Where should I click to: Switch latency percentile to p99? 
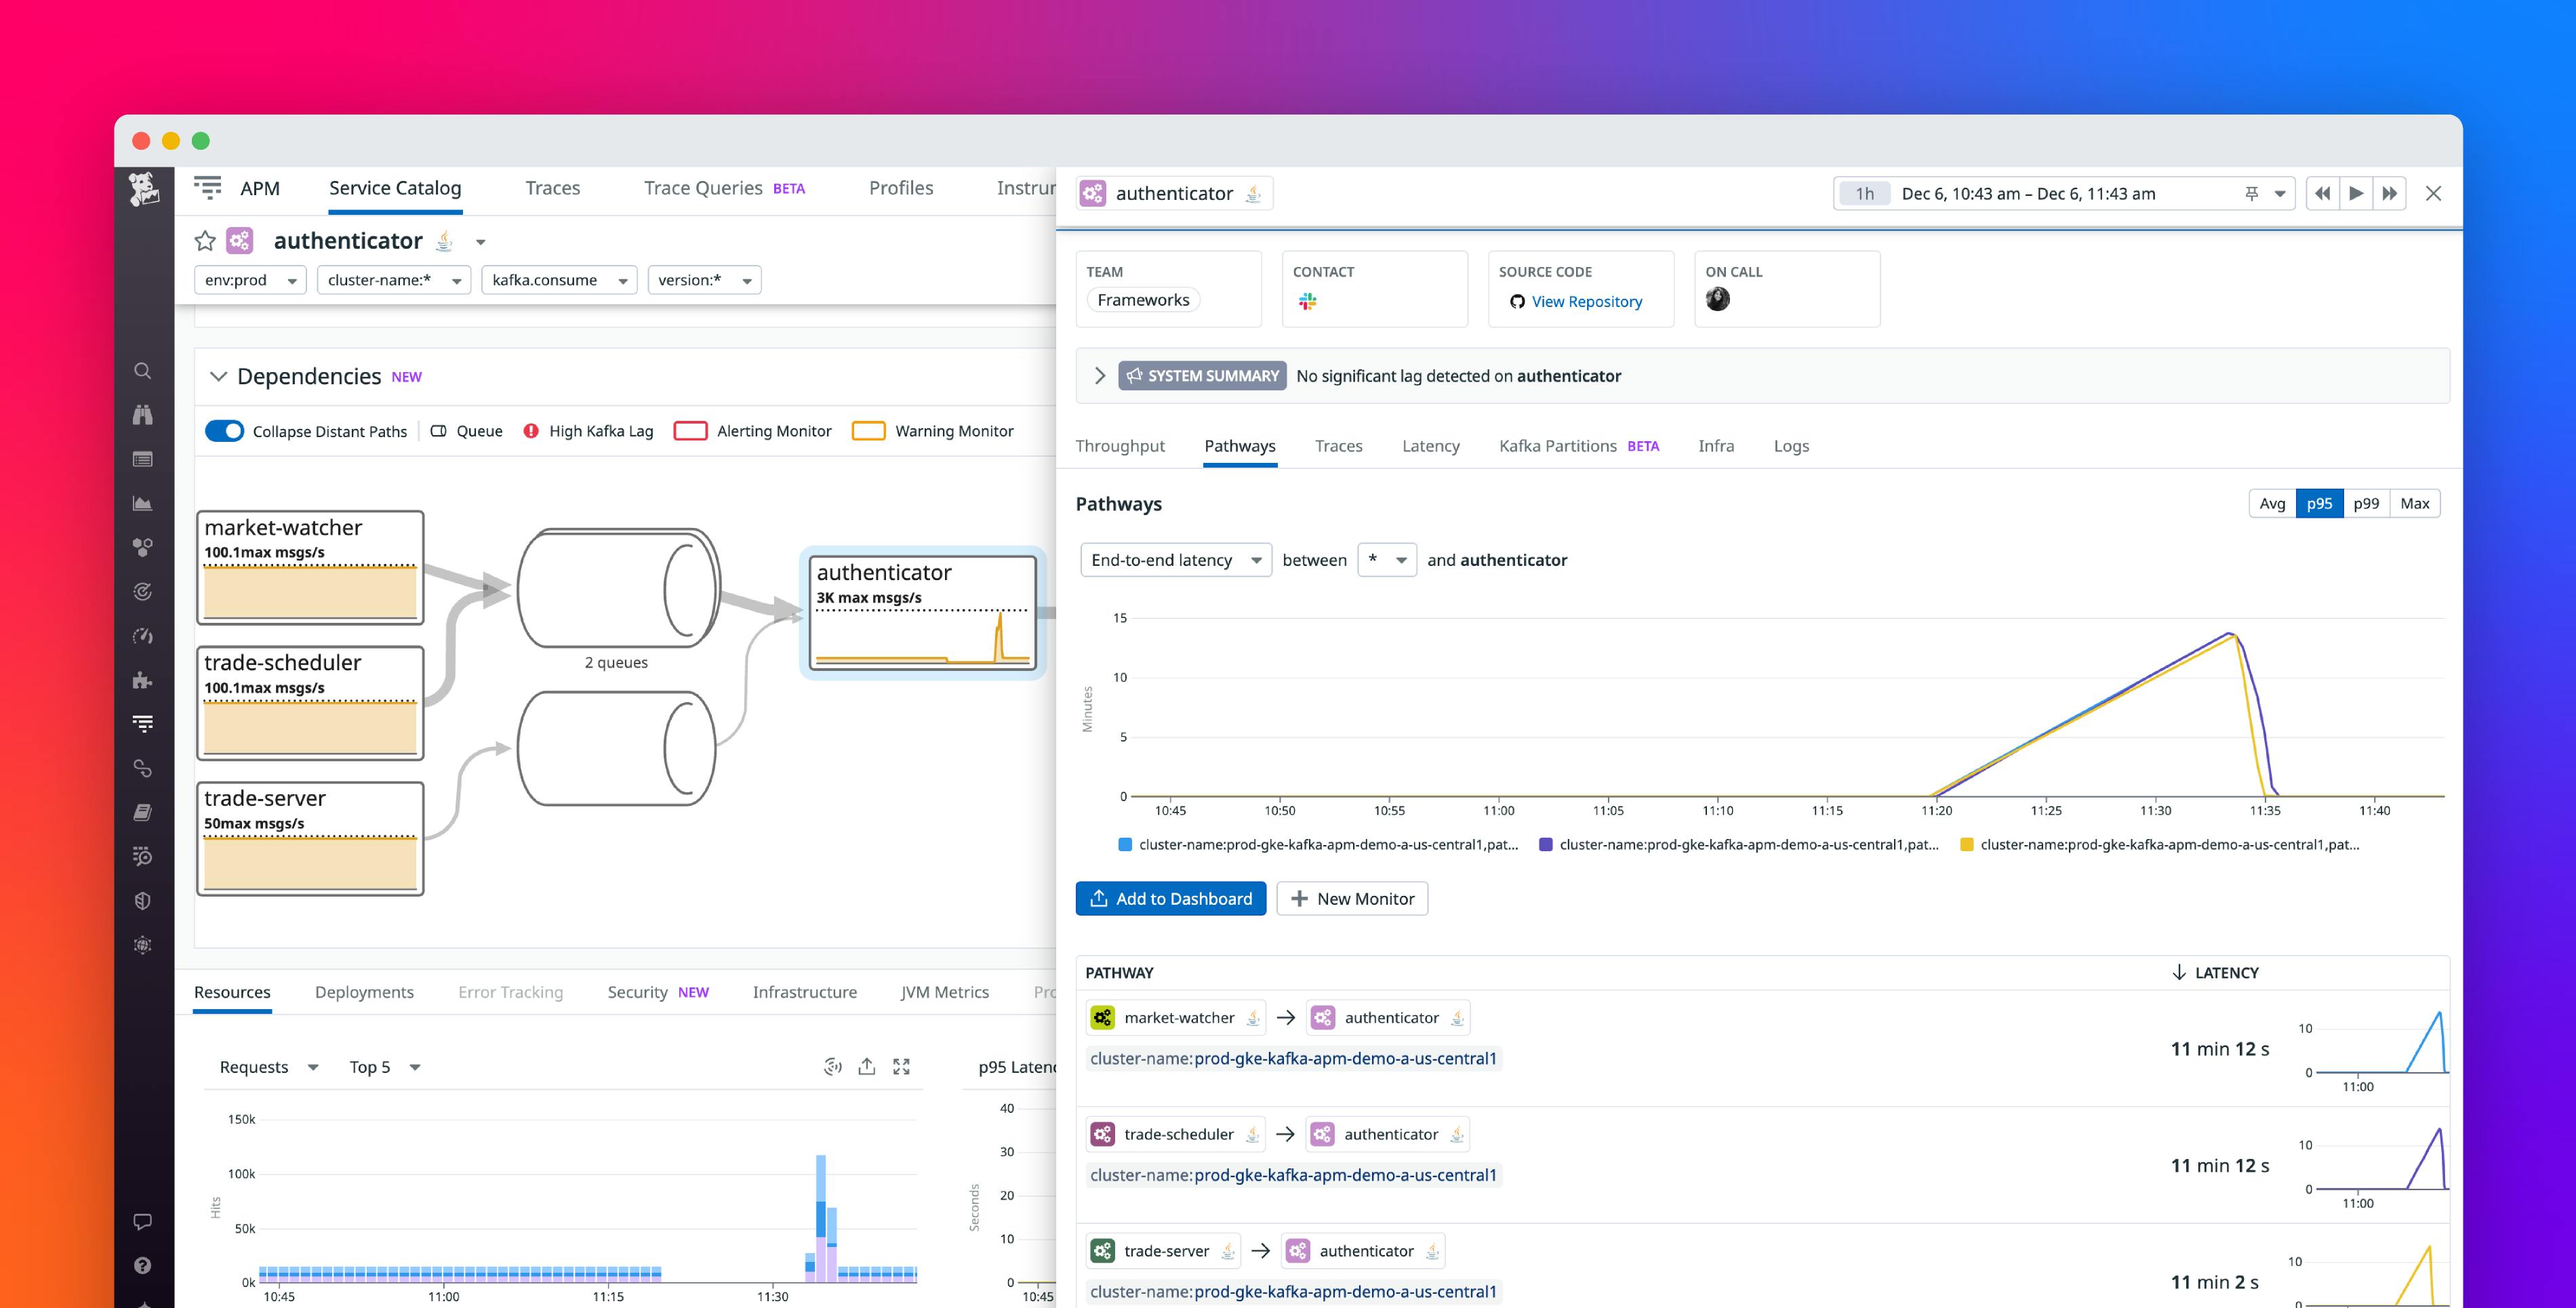coord(2367,503)
